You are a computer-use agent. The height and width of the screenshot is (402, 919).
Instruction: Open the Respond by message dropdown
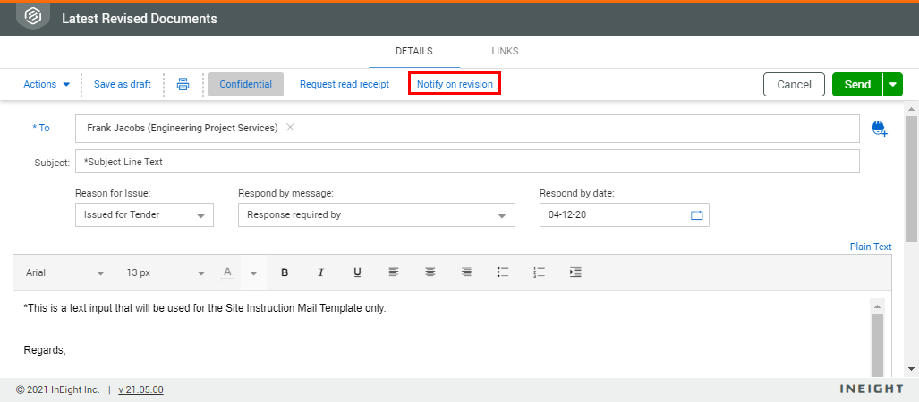(376, 215)
